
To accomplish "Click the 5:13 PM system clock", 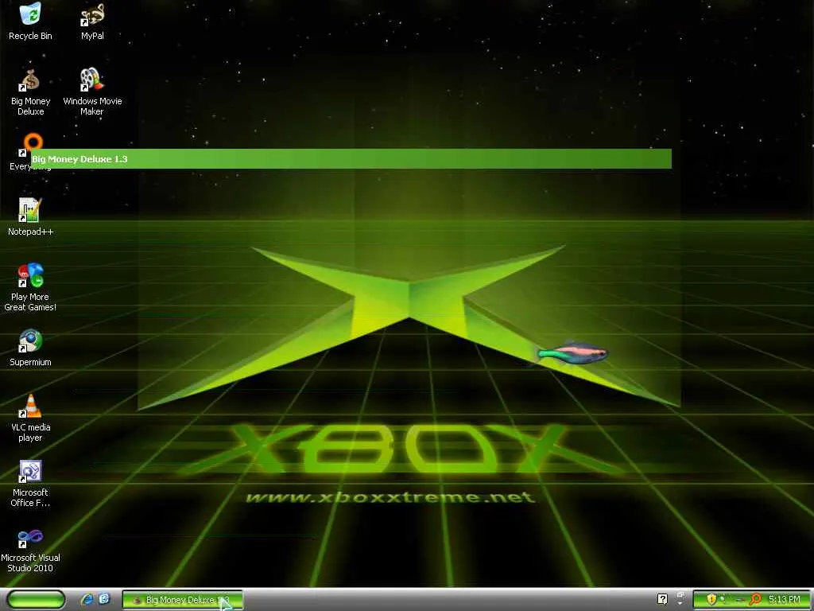I will [785, 599].
